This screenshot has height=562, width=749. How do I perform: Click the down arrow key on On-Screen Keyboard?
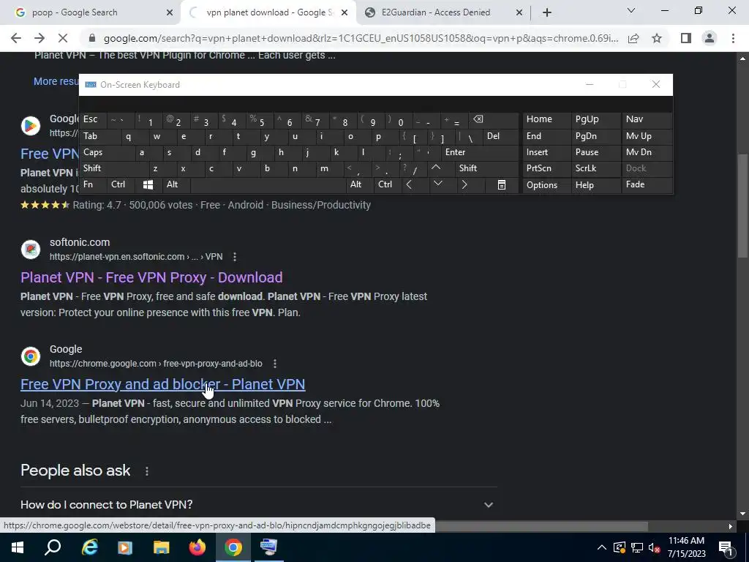click(438, 185)
